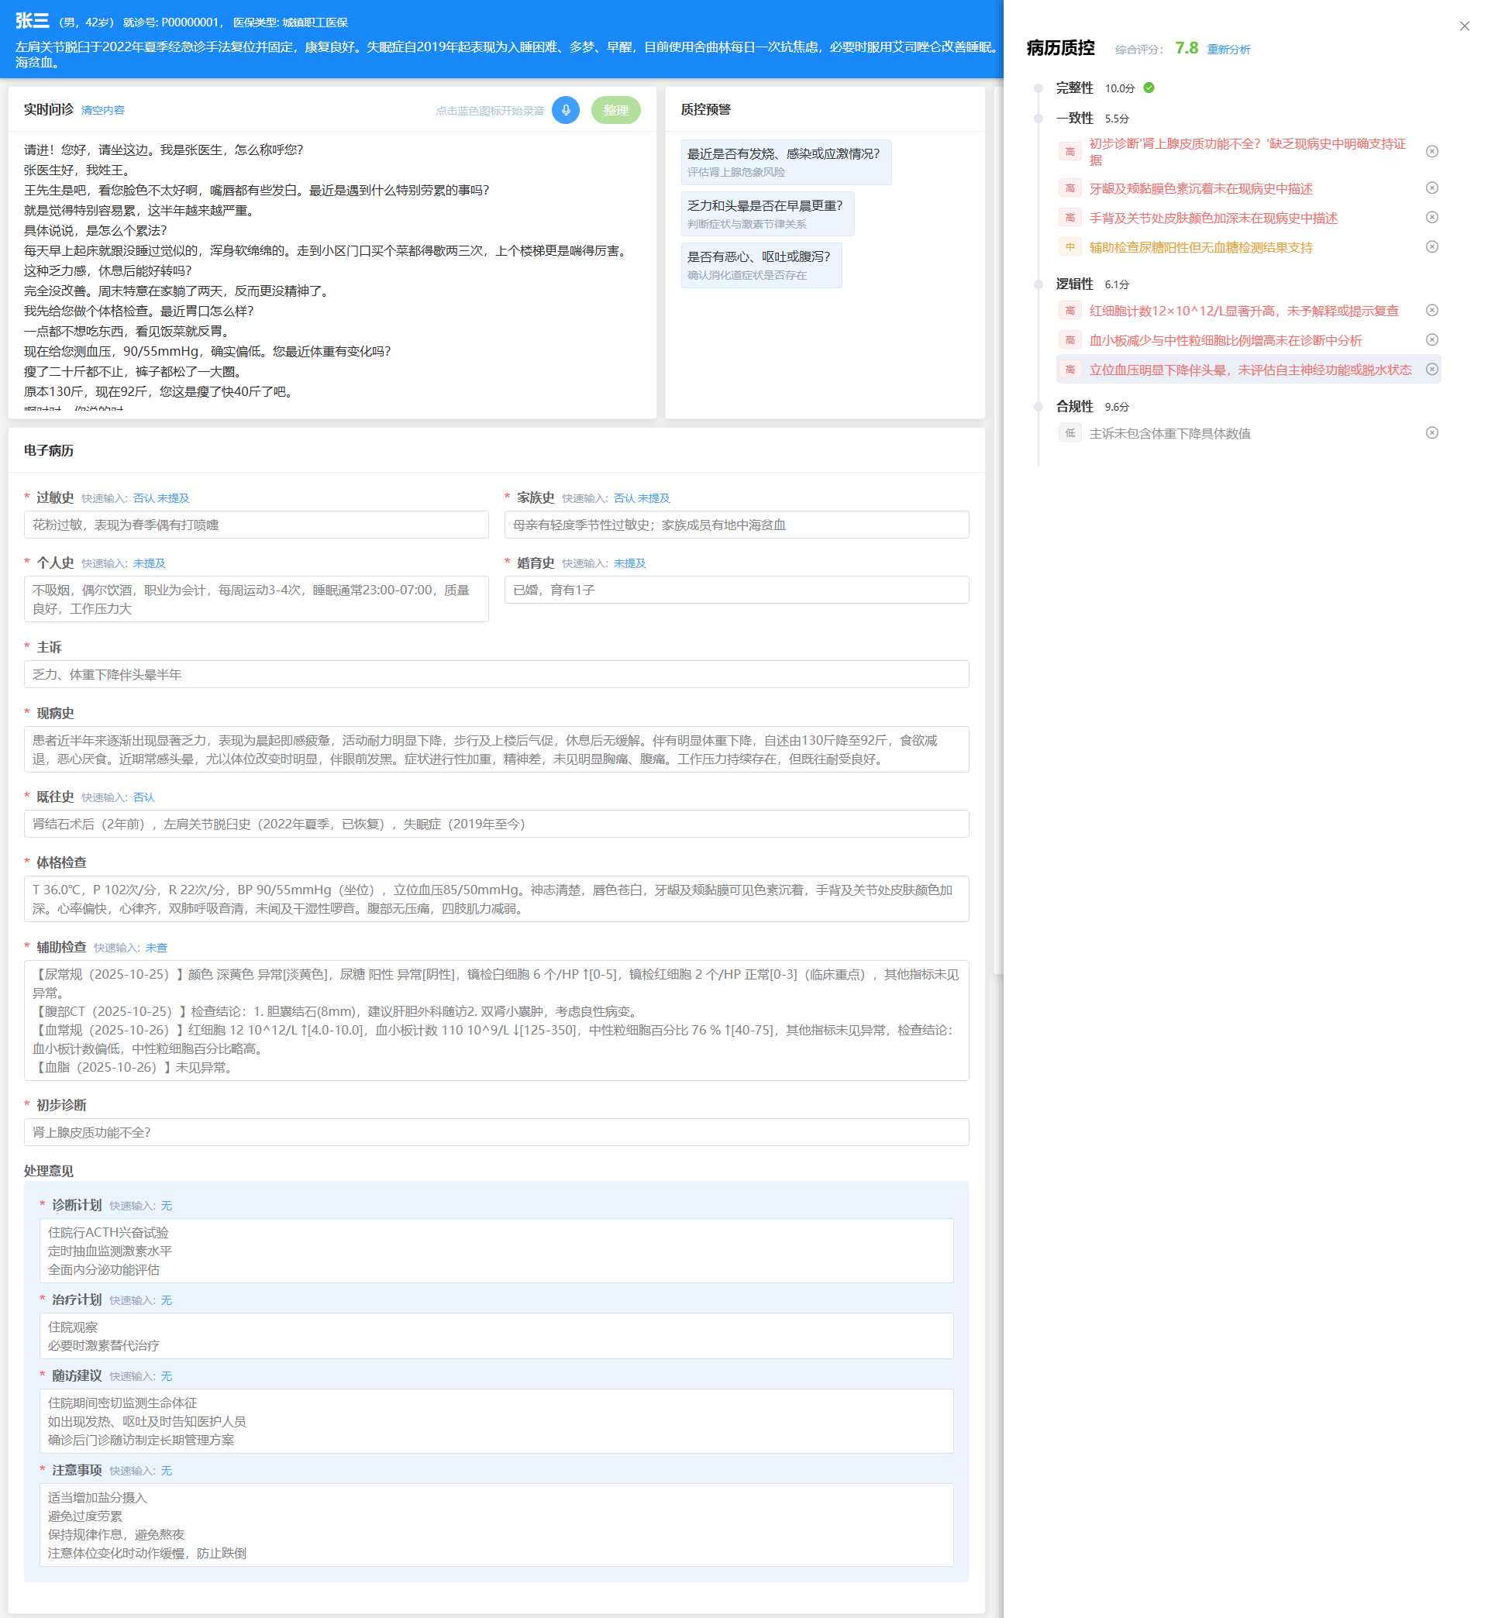Dismiss the 红细胞计数 logic warning
Image resolution: width=1488 pixels, height=1618 pixels.
coord(1431,310)
